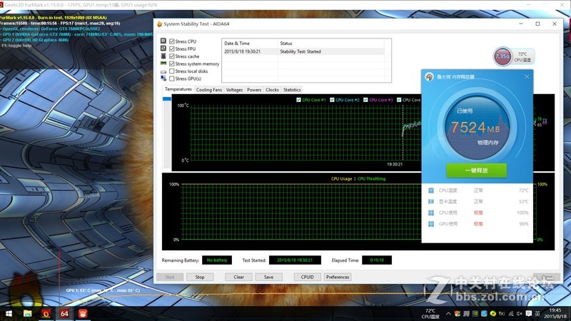
Task: Open the AIDA64 taskbar icon labeled 64
Action: (64, 312)
